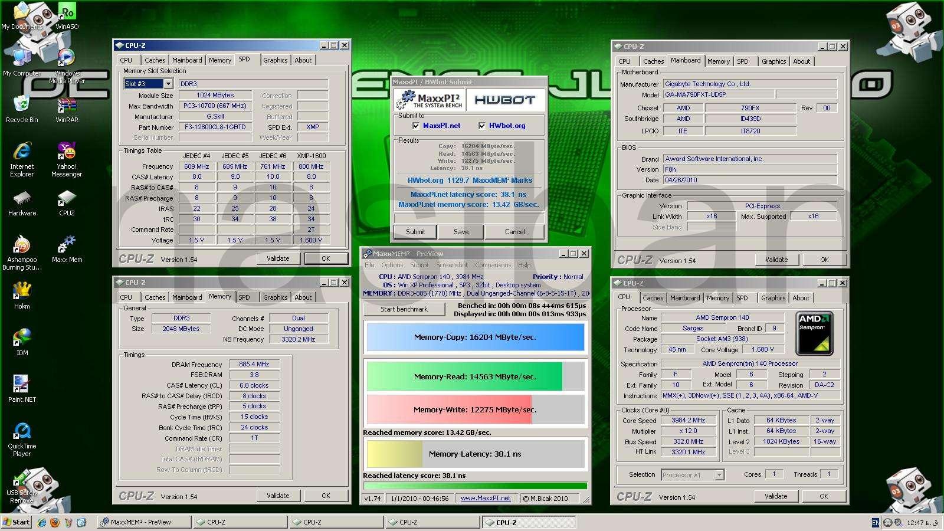Click the DRAM Frequency value 885.4 MHz
944x531 pixels.
(254, 364)
